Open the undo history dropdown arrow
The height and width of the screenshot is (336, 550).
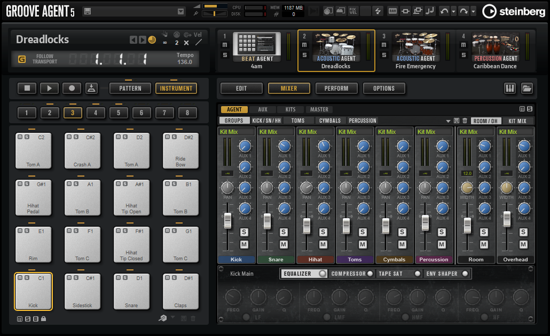tap(453, 12)
